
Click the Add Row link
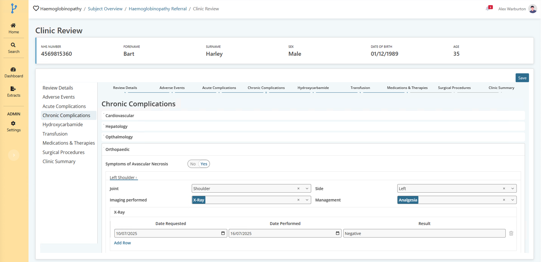(x=122, y=243)
